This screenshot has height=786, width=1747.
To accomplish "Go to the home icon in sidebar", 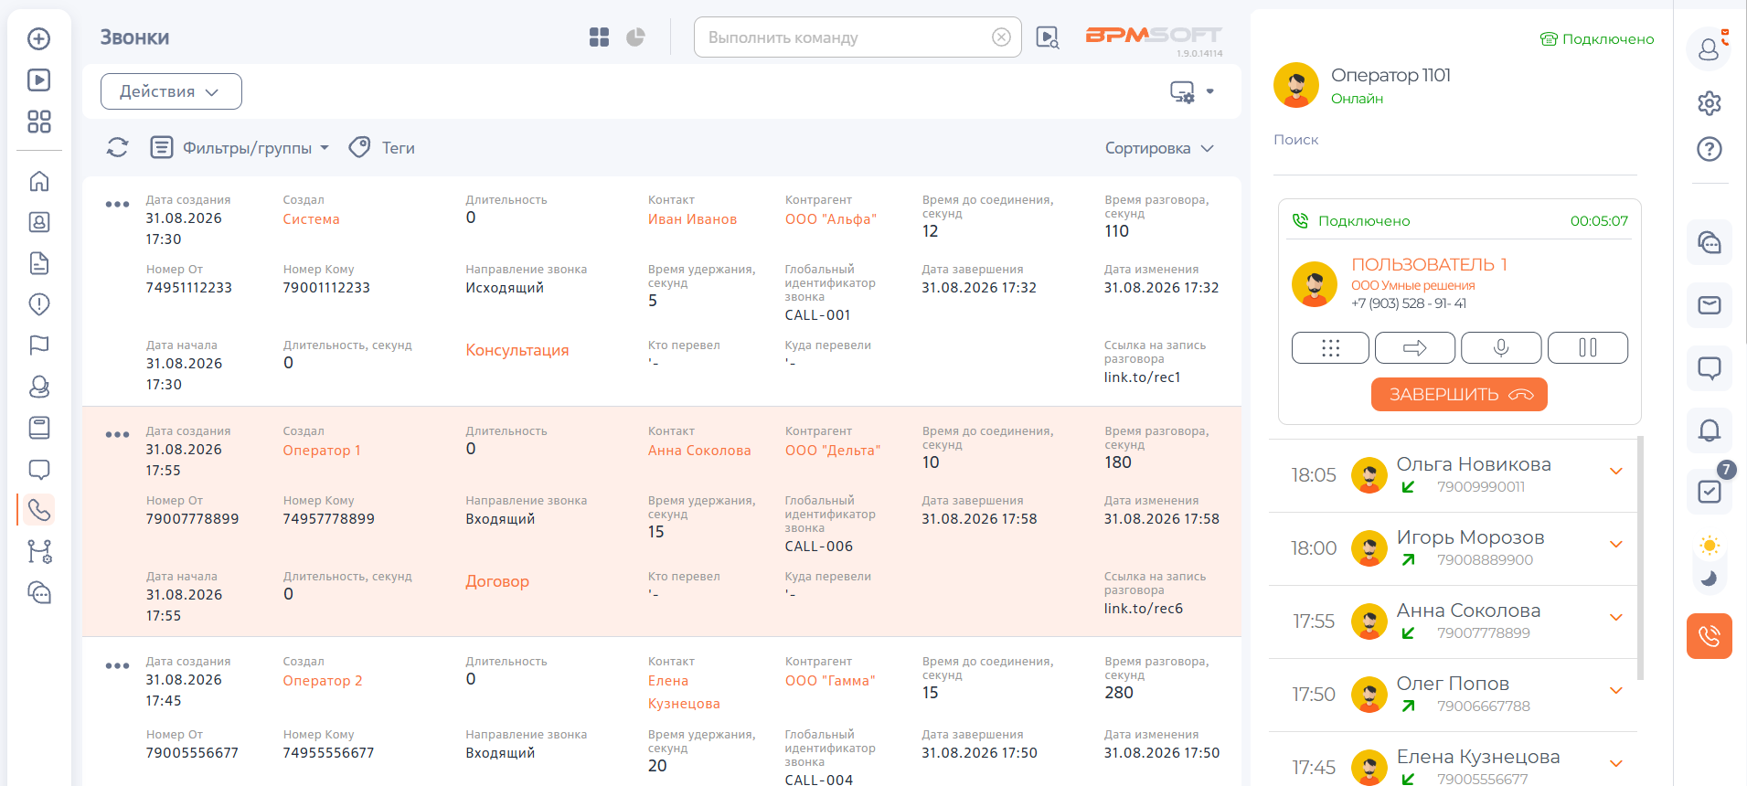I will [x=39, y=181].
